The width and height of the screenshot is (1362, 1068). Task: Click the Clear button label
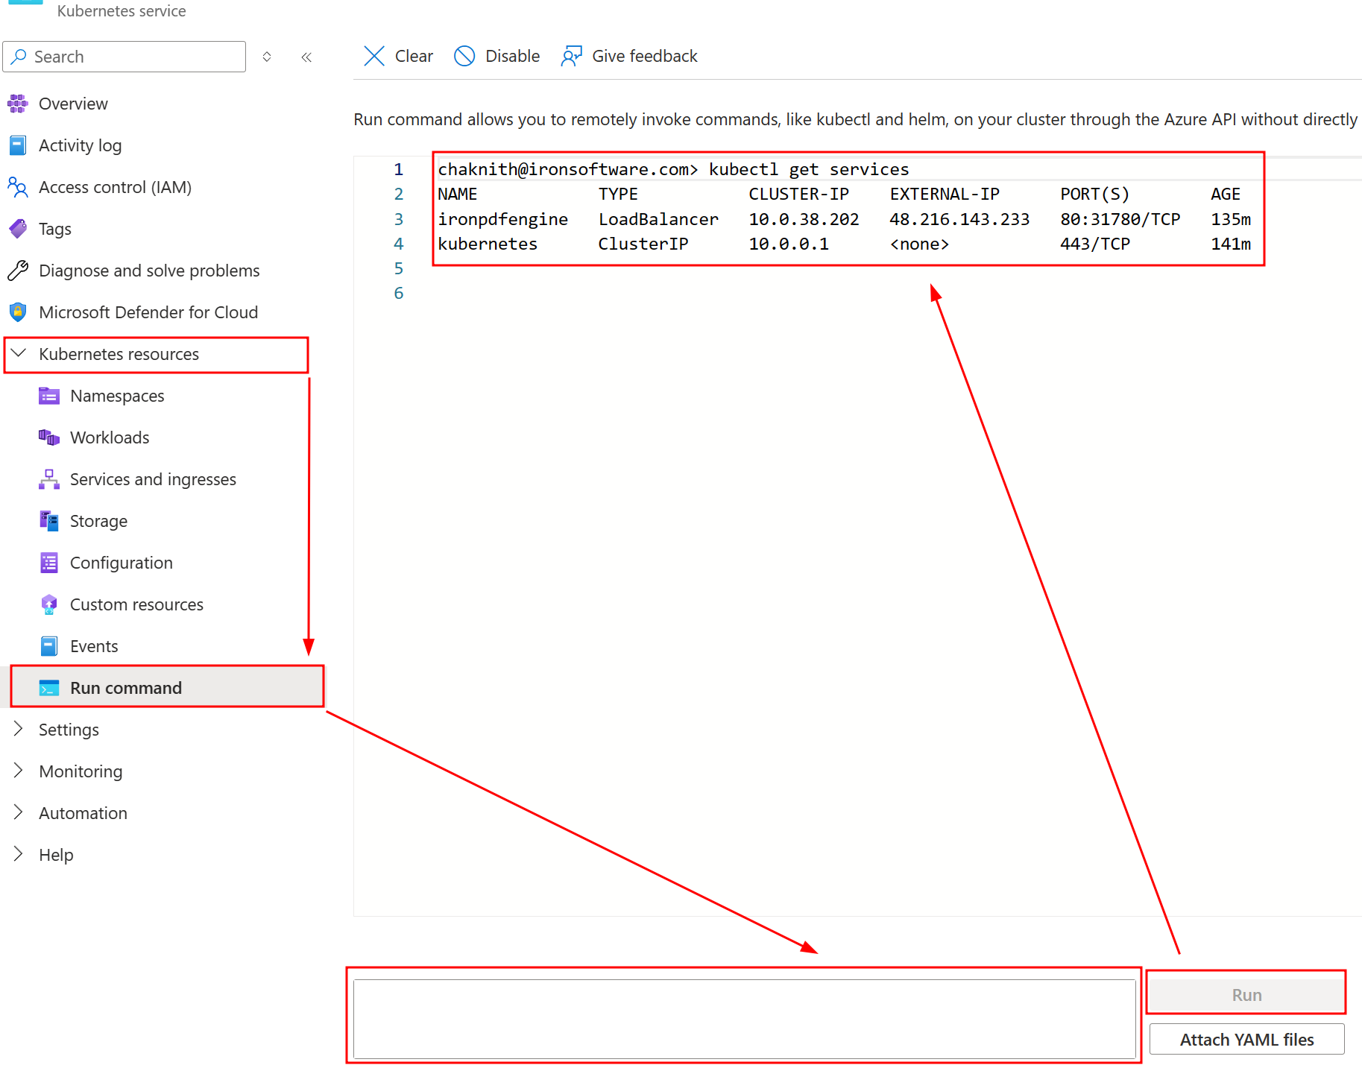414,56
